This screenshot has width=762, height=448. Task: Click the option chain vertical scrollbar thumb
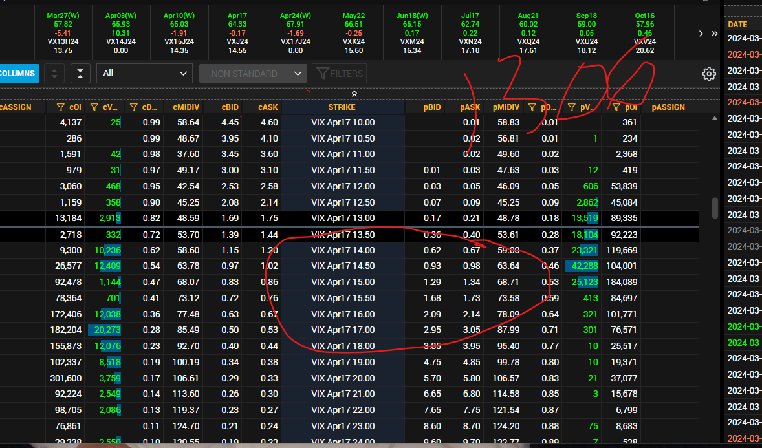(x=715, y=208)
